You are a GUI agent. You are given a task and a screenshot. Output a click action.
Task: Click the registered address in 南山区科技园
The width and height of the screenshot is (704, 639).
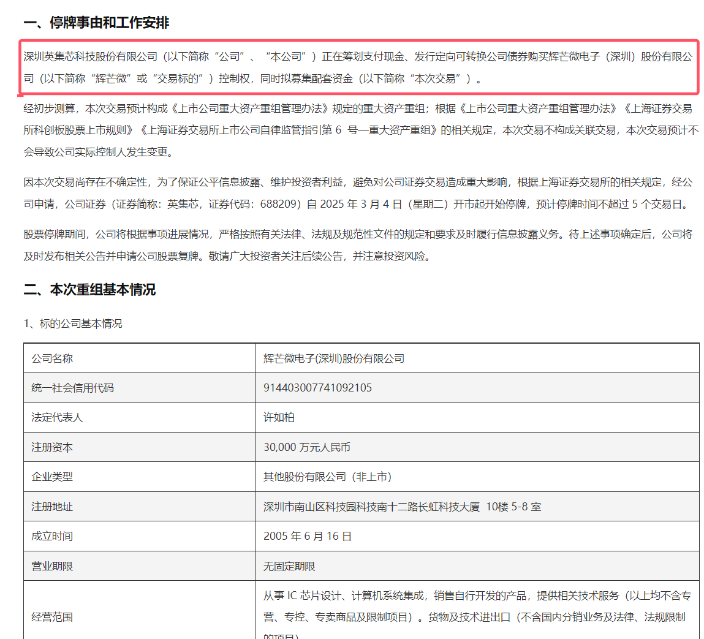pos(402,507)
